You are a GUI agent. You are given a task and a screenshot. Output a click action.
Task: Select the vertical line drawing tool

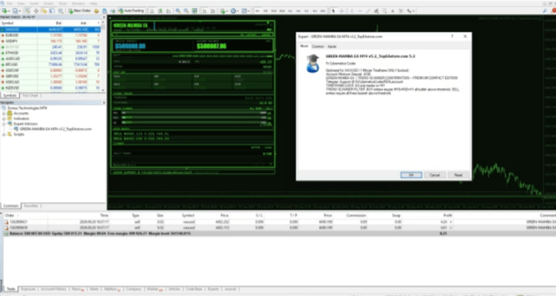(x=352, y=11)
